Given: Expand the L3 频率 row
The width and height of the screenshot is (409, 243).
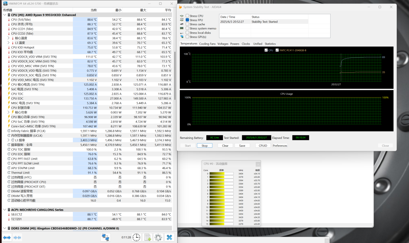Looking at the screenshot, I should (9, 140).
